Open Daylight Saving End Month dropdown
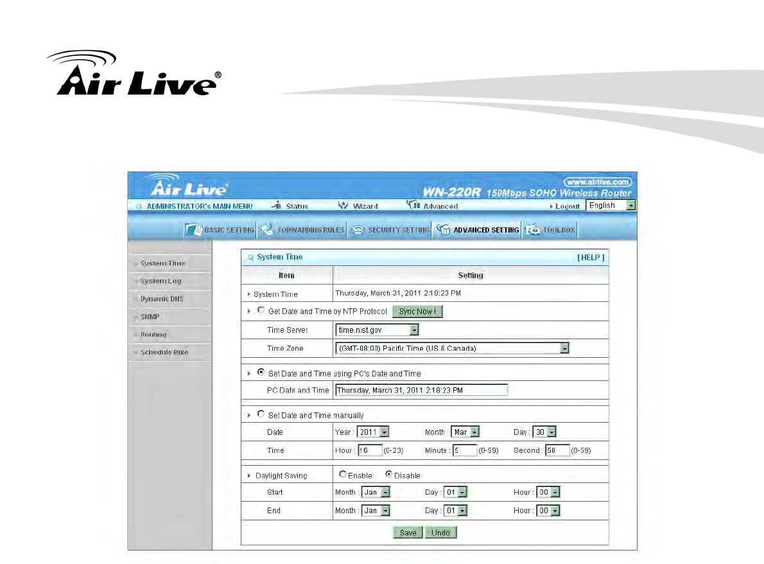The height and width of the screenshot is (564, 764). pyautogui.click(x=376, y=511)
